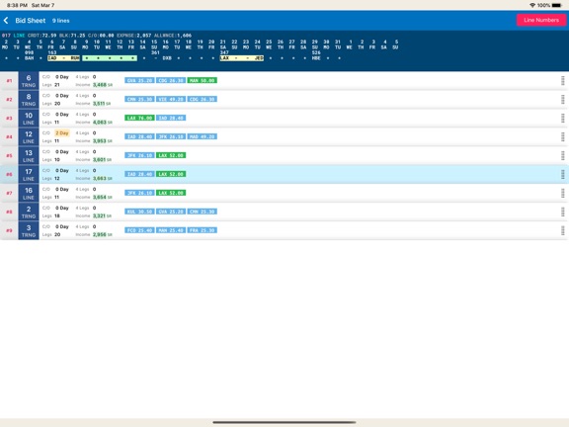Grab the reorder handle on row #4
Screen dimensions: 569x427
562,136
